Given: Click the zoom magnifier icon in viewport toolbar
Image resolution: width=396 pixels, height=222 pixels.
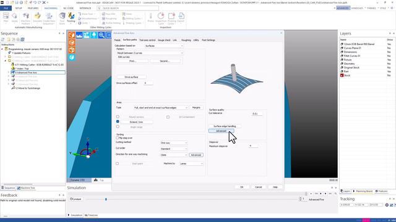Looking at the screenshot, I should point(101,35).
